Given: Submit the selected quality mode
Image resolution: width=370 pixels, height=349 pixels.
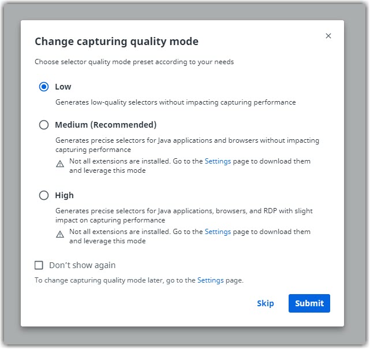Looking at the screenshot, I should click(309, 303).
